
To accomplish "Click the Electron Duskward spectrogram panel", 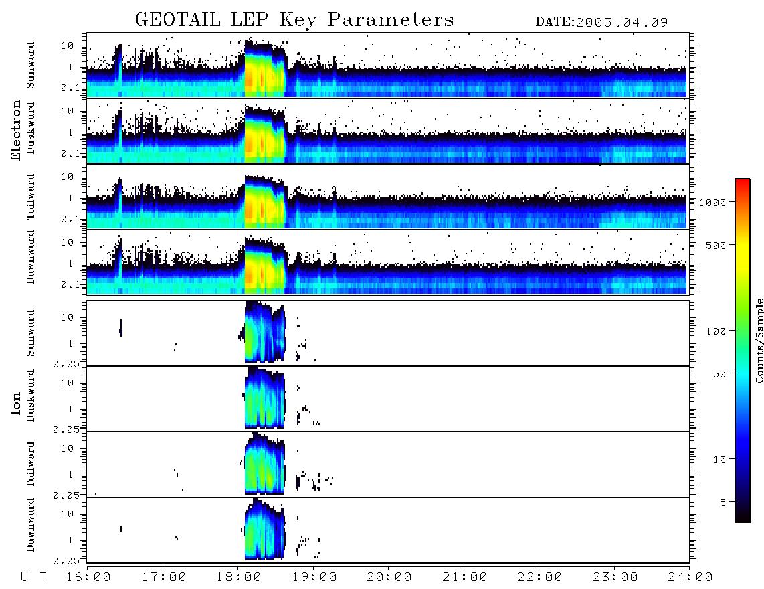I will coord(388,131).
